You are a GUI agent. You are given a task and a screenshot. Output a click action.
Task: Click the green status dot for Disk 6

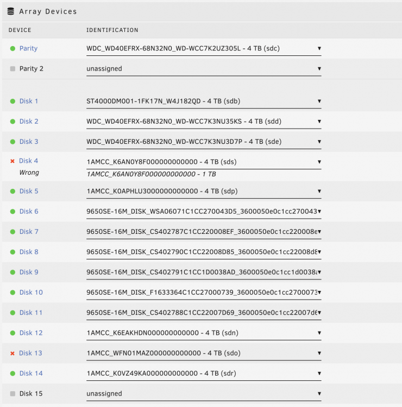click(x=12, y=212)
